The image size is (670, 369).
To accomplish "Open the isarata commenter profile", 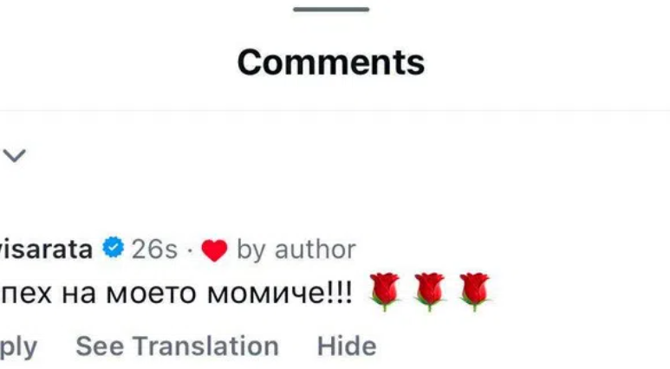I will pos(46,249).
